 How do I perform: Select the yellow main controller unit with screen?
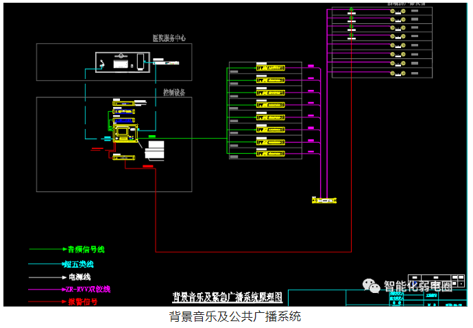[x=125, y=133]
